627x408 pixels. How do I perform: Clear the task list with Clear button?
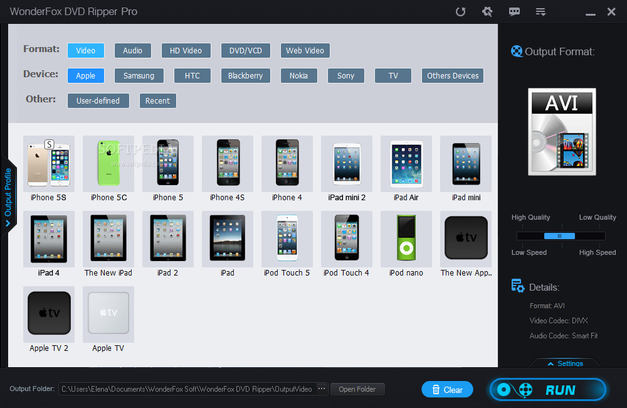point(447,390)
